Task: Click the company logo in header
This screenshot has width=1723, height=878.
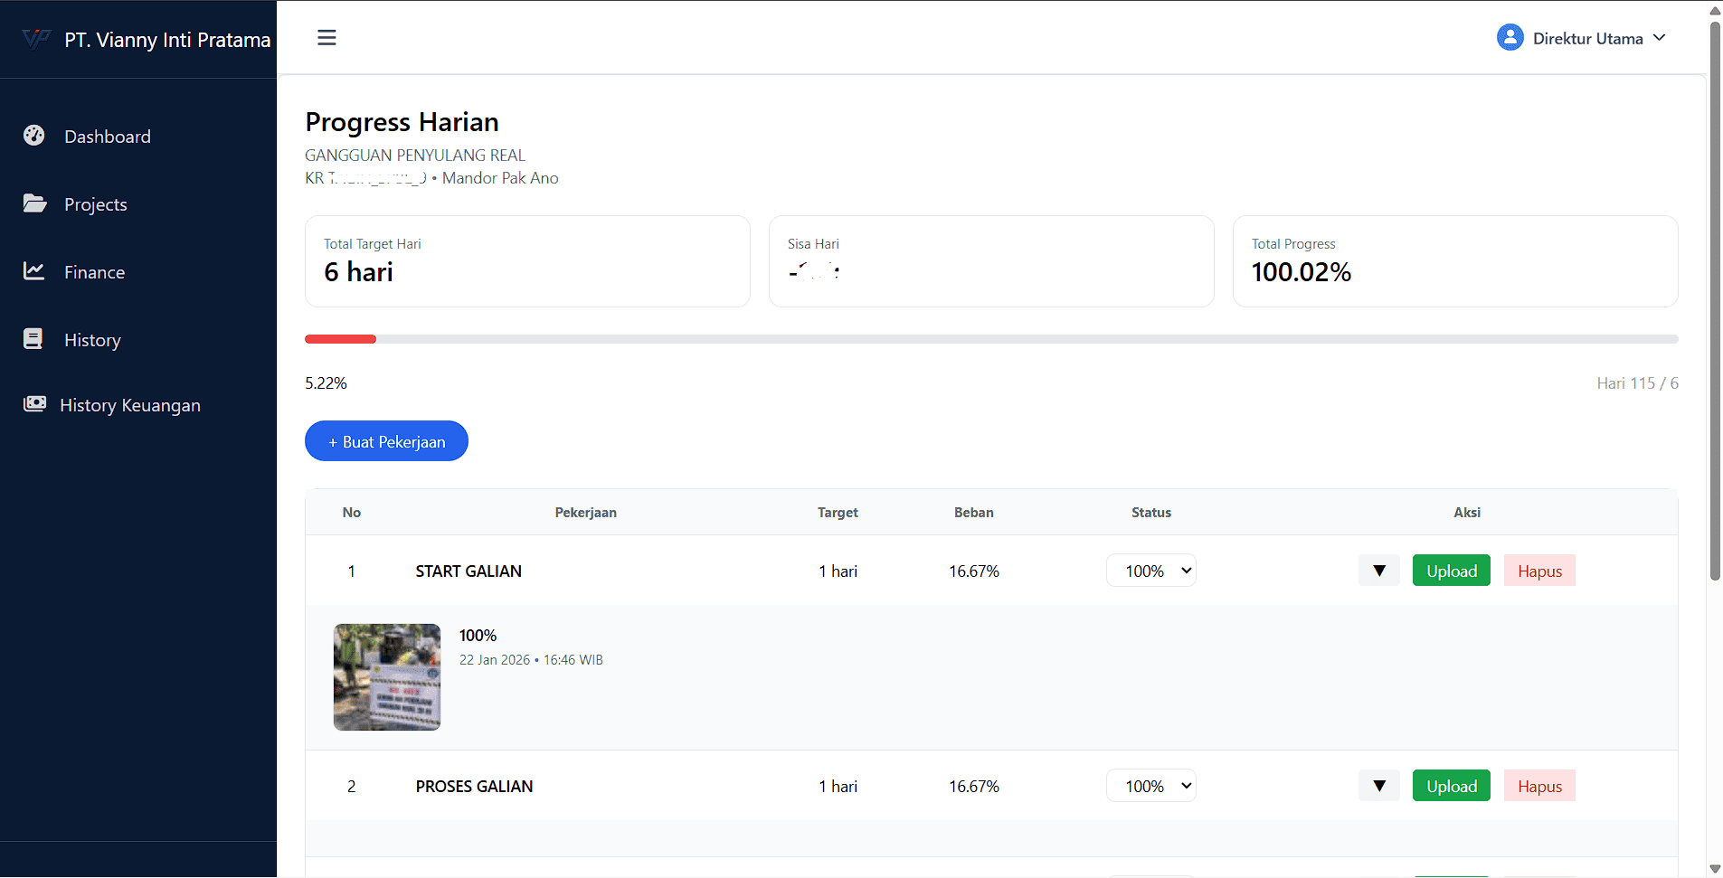Action: pyautogui.click(x=36, y=40)
